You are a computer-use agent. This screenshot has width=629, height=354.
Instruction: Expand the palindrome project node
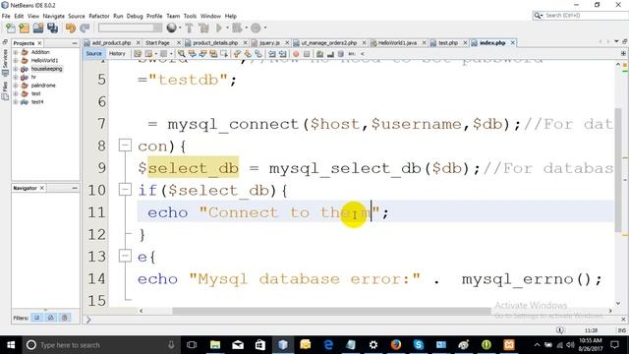[16, 86]
